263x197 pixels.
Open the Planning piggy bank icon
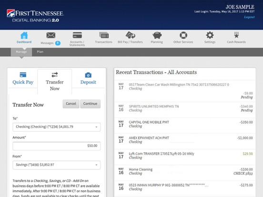(157, 35)
